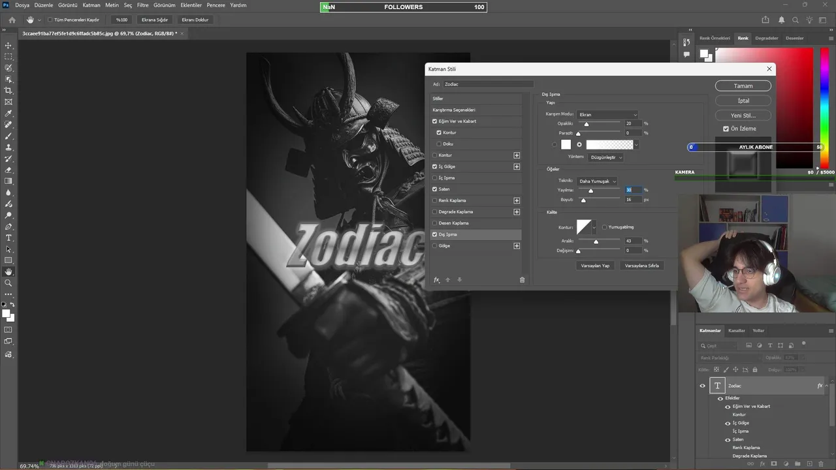Click the Yeni Stil... button
Screen dimensions: 836x470
click(743, 116)
